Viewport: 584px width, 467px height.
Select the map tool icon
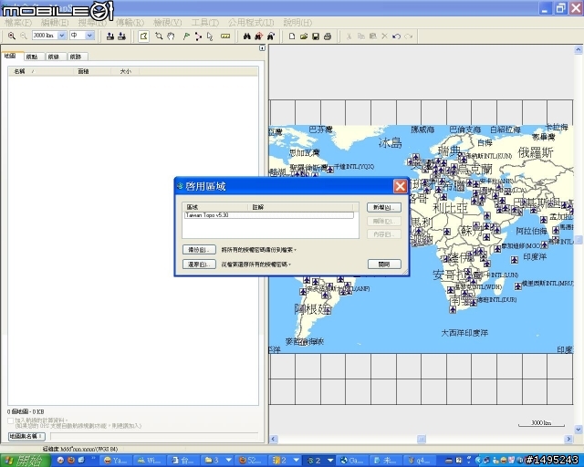[x=144, y=36]
